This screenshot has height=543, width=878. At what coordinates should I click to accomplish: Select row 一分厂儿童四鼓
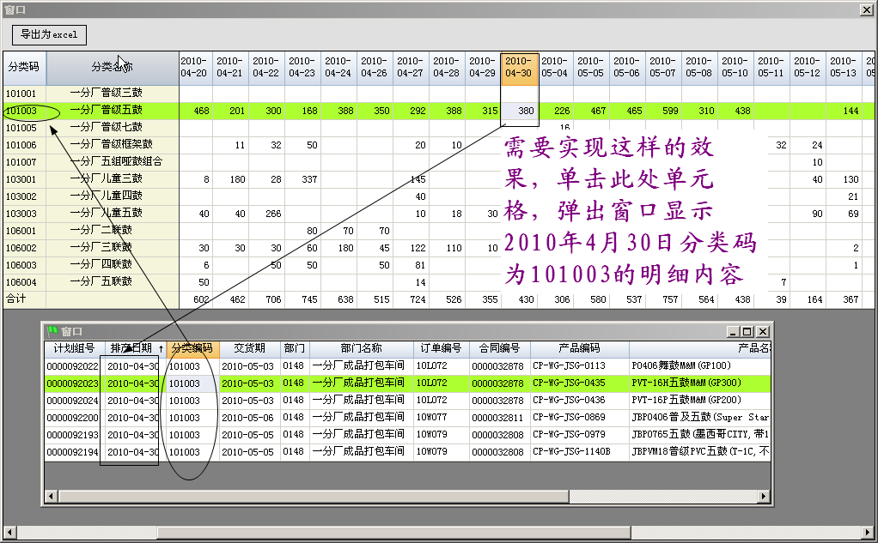point(106,196)
